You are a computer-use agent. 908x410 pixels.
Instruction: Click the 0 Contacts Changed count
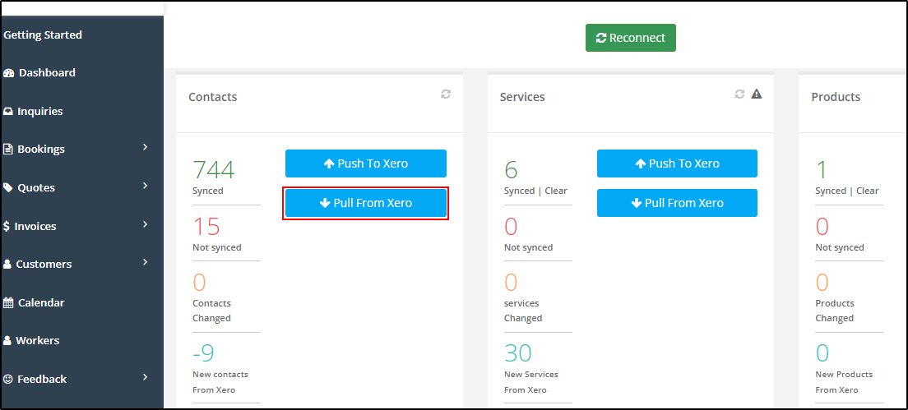[x=199, y=283]
